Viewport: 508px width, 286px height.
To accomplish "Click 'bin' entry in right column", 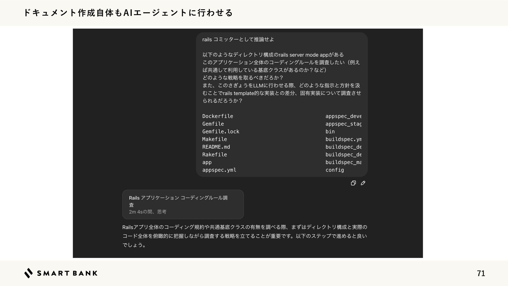I will click(x=330, y=132).
